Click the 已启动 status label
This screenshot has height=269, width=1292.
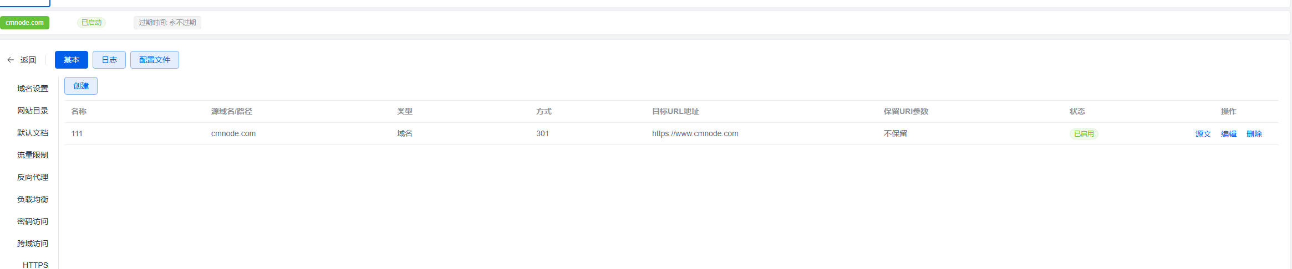coord(91,23)
